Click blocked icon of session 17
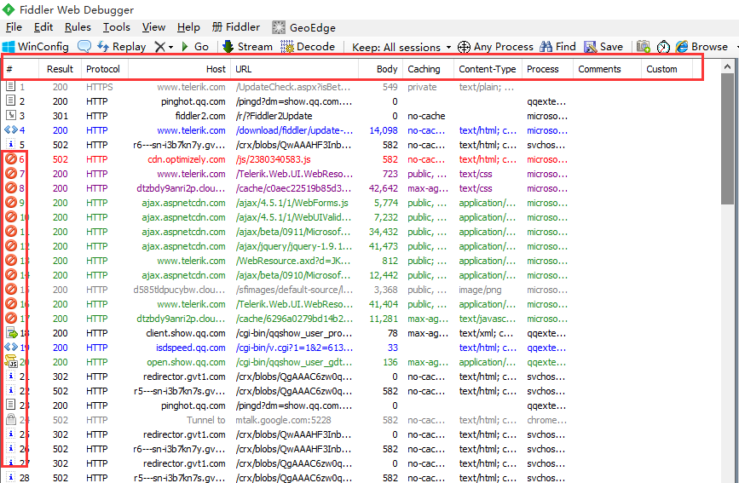Image resolution: width=739 pixels, height=483 pixels. click(x=11, y=318)
